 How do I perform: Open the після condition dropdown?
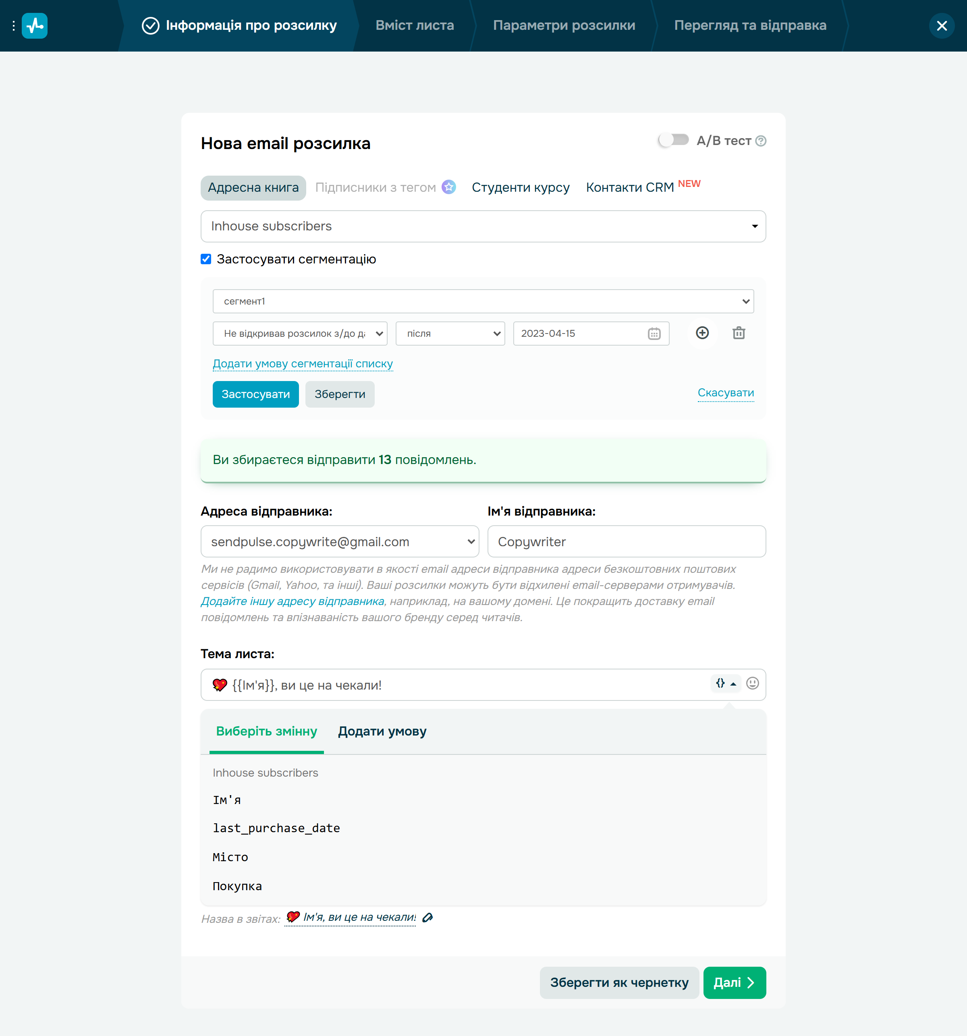[450, 334]
